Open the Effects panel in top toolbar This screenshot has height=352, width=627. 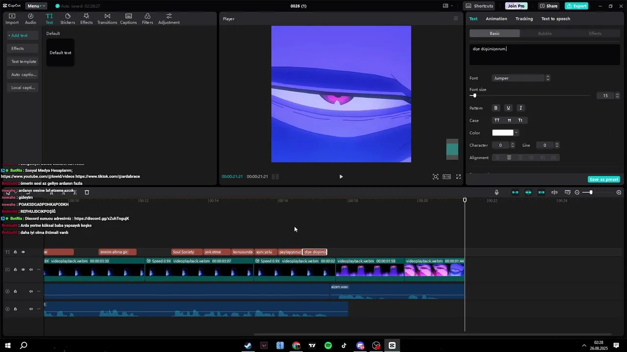click(86, 19)
